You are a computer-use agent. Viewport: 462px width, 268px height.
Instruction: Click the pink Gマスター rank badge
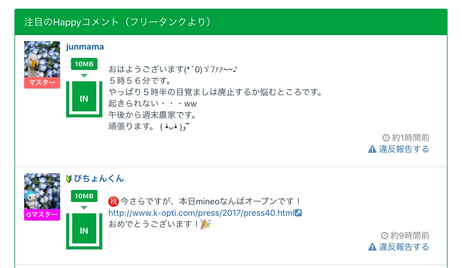click(42, 215)
